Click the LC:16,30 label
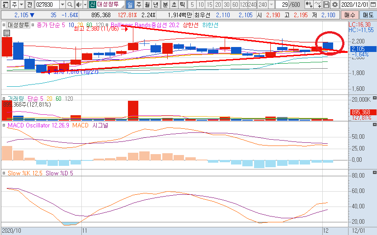Screen dimensions: 377x235 [x=360, y=24]
